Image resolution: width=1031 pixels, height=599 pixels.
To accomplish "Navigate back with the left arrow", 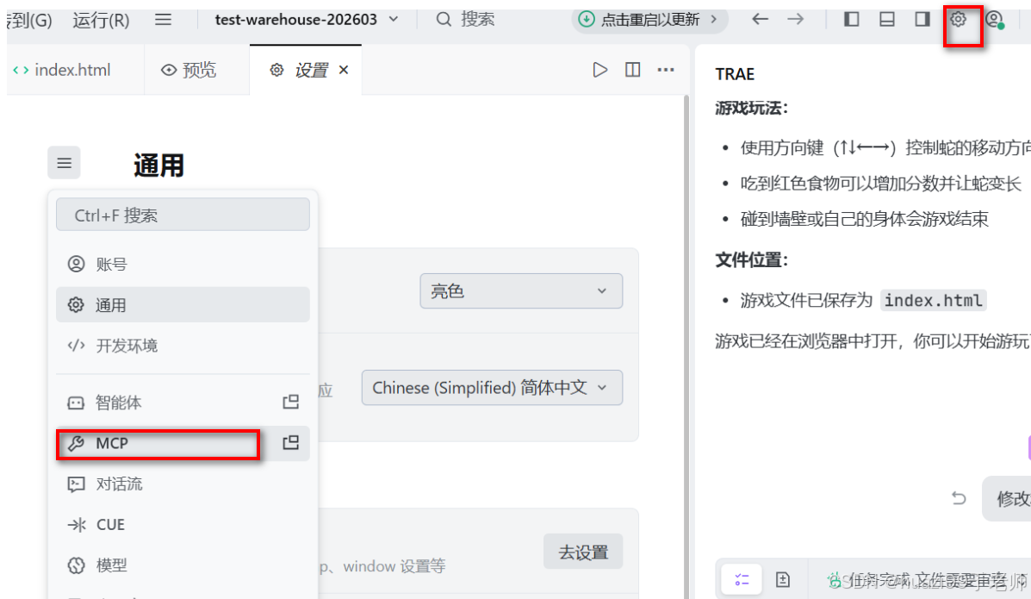I will coord(760,19).
